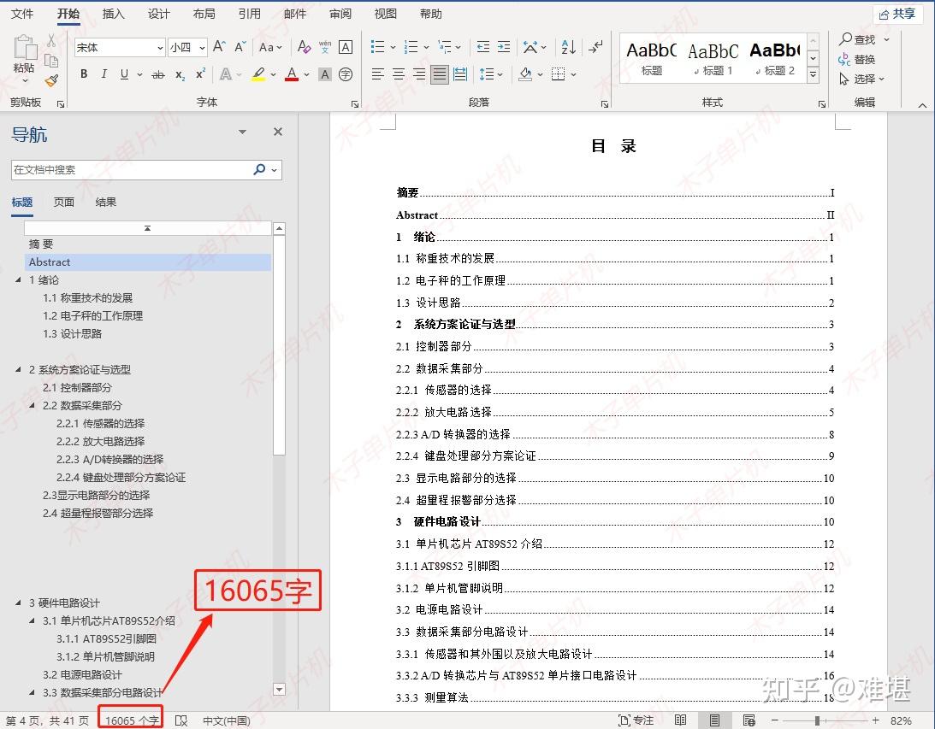The height and width of the screenshot is (729, 935).
Task: Show paragraph marks icon
Action: (595, 46)
